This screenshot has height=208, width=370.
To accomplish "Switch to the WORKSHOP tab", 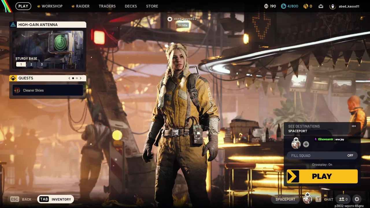I will (52, 6).
